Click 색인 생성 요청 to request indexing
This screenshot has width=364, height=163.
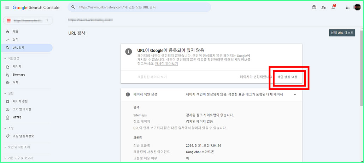(287, 77)
